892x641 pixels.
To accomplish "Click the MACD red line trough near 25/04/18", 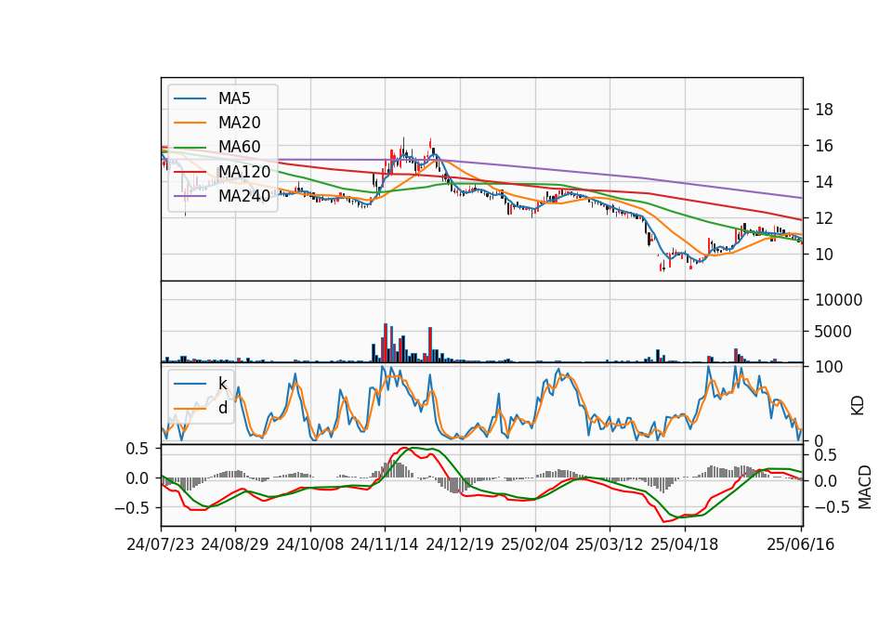I will click(x=663, y=521).
